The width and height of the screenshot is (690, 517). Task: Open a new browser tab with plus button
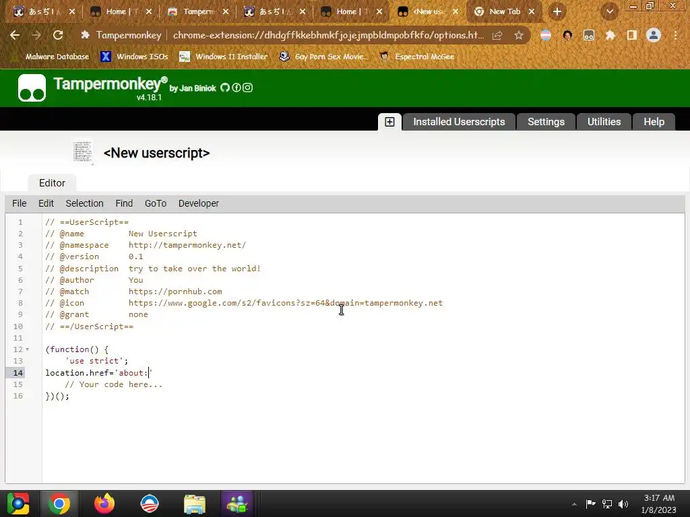pyautogui.click(x=557, y=11)
